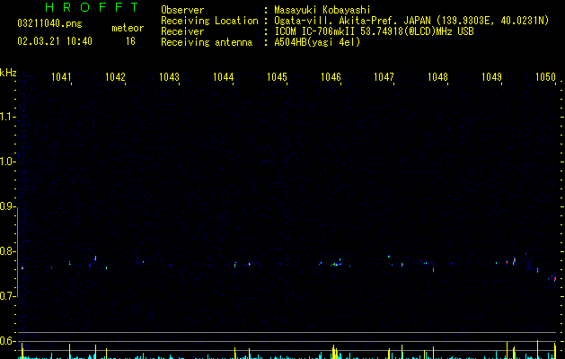Click the 'meteor' count label
This screenshot has height=359, width=565.
pyautogui.click(x=128, y=28)
